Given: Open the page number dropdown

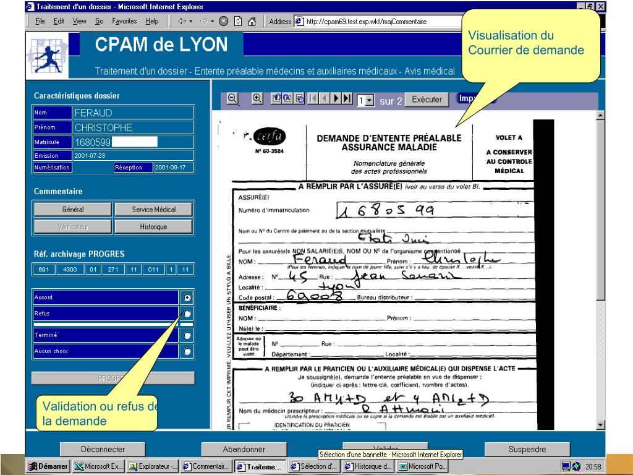Looking at the screenshot, I should point(370,100).
